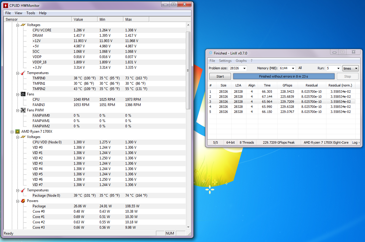Image resolution: width=365 pixels, height=242 pixels.
Task: Click the 108.55 W max Package power value
Action: tap(132, 206)
